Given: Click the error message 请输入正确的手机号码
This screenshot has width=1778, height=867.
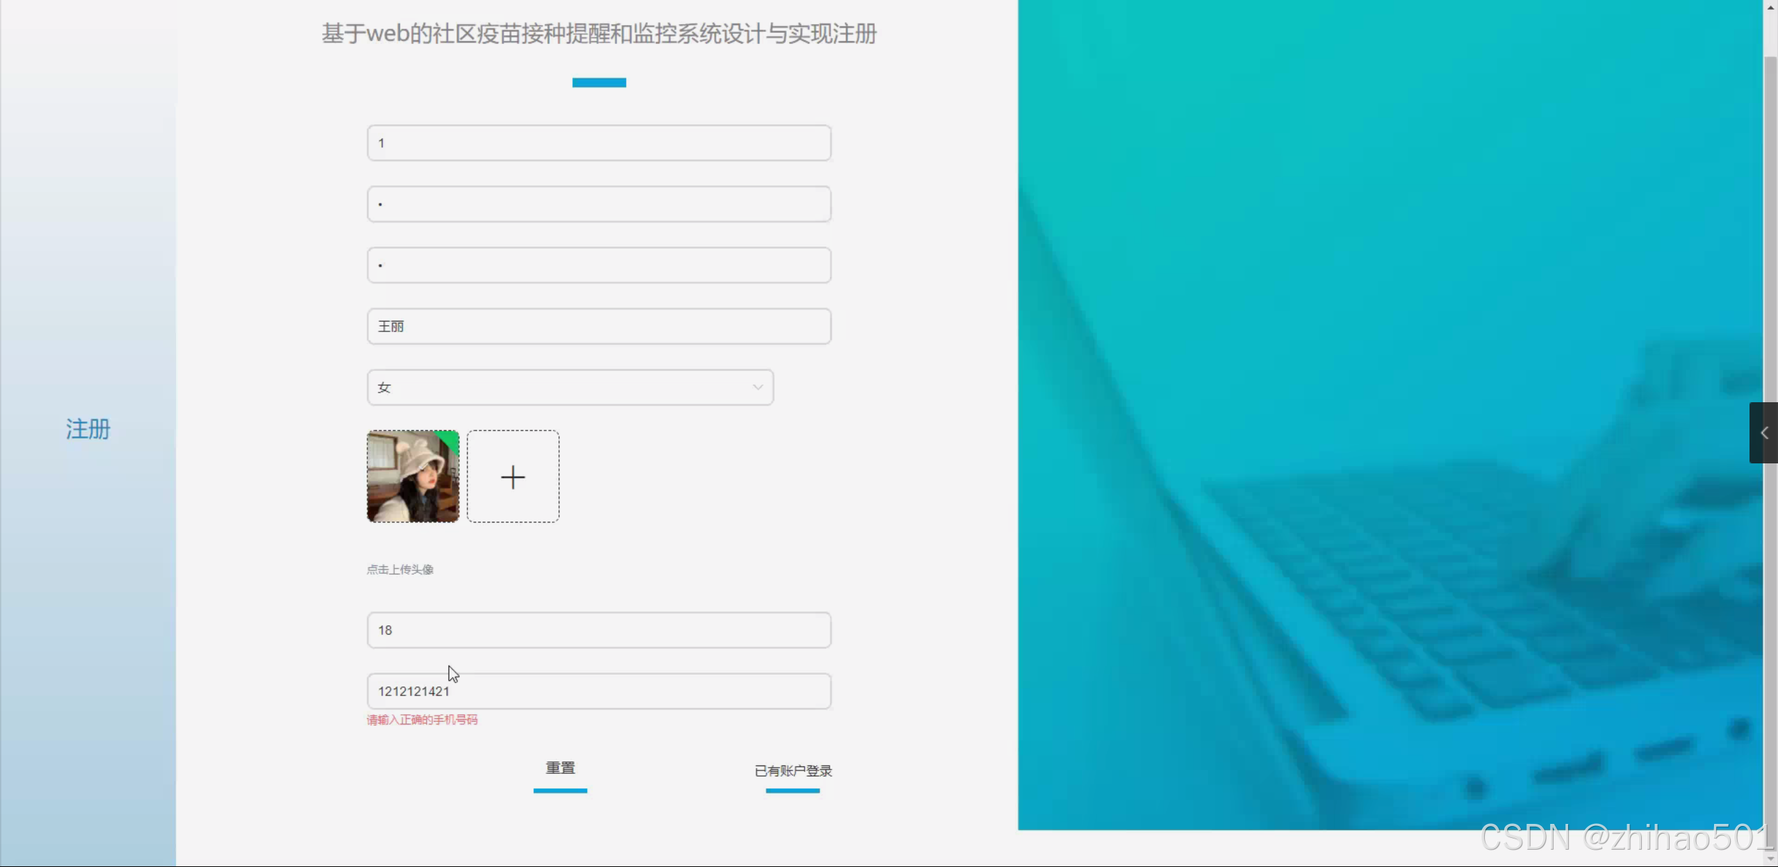Looking at the screenshot, I should coord(422,720).
